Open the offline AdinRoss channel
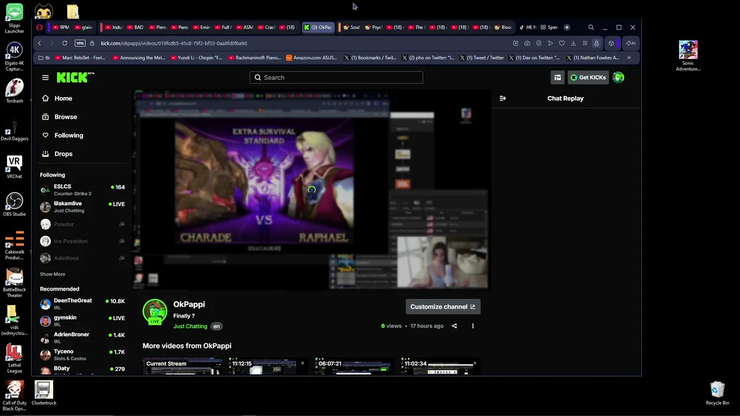Image resolution: width=740 pixels, height=416 pixels. pyautogui.click(x=83, y=258)
